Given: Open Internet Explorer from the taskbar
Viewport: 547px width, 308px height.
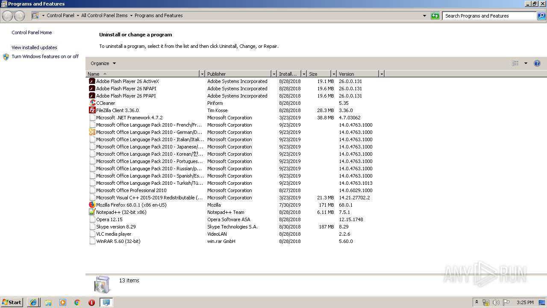Looking at the screenshot, I should 33,302.
